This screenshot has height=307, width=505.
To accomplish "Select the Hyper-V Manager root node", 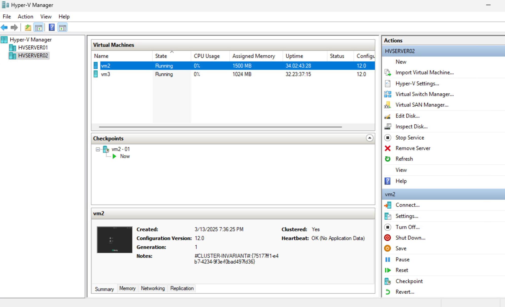I will click(31, 40).
